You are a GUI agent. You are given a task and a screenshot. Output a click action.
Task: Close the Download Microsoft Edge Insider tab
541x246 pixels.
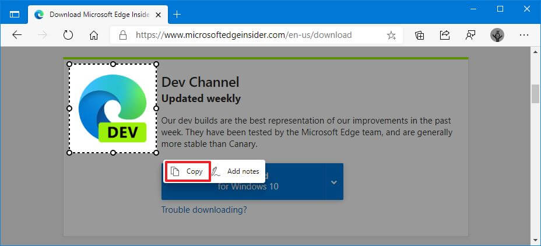158,15
